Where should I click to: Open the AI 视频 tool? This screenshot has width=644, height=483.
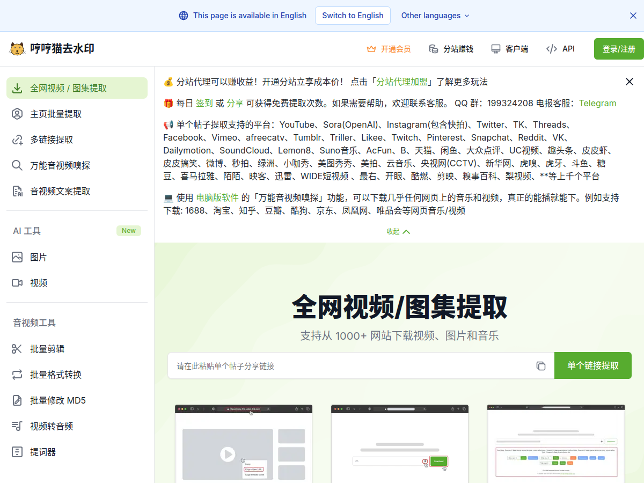(77, 283)
